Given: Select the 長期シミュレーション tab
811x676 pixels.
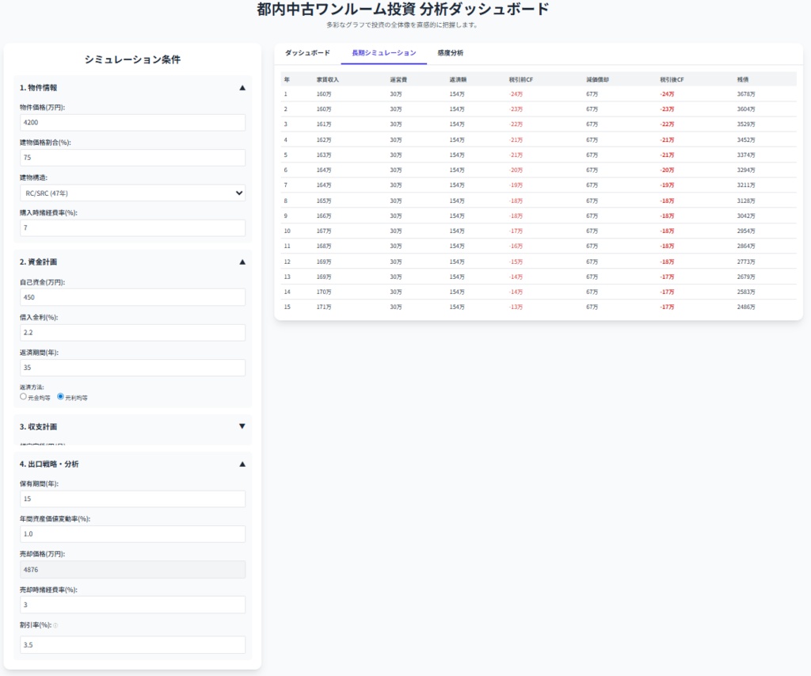Looking at the screenshot, I should coord(384,53).
